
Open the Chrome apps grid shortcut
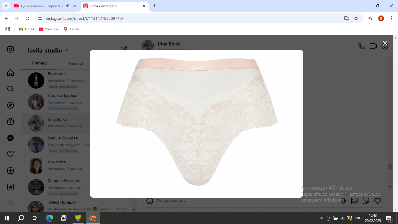8,29
